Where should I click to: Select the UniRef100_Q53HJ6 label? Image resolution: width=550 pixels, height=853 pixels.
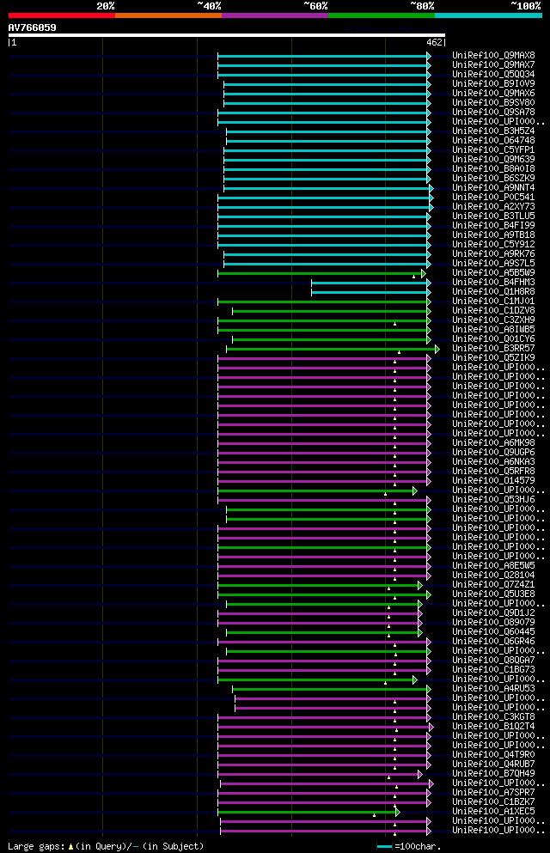click(x=493, y=499)
